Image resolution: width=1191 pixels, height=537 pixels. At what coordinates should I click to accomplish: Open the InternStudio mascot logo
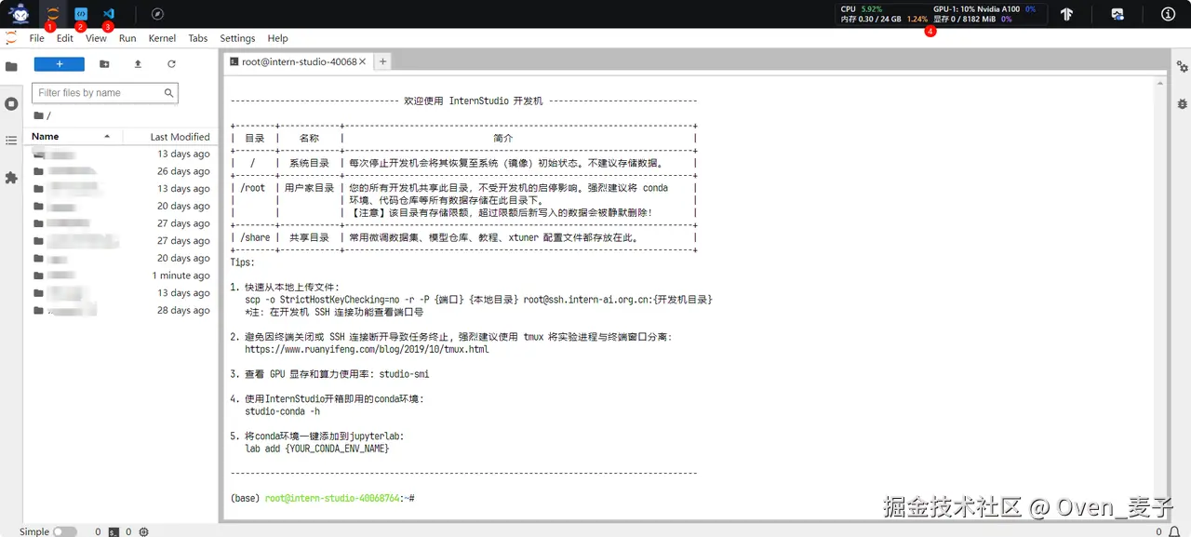(19, 14)
